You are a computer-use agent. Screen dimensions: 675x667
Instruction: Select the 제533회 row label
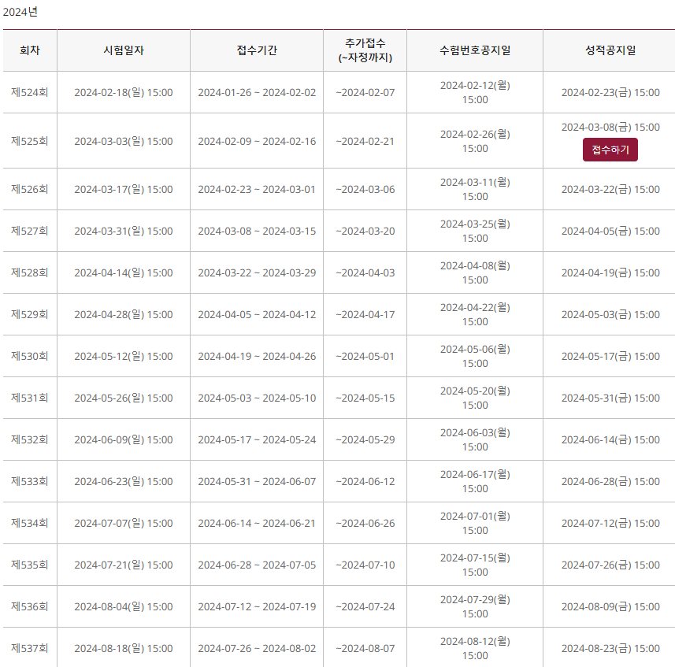[x=30, y=481]
